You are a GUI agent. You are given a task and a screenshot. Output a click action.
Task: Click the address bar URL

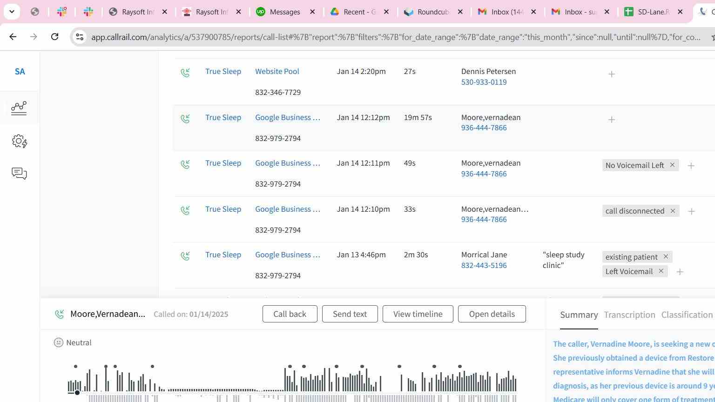[x=396, y=37]
